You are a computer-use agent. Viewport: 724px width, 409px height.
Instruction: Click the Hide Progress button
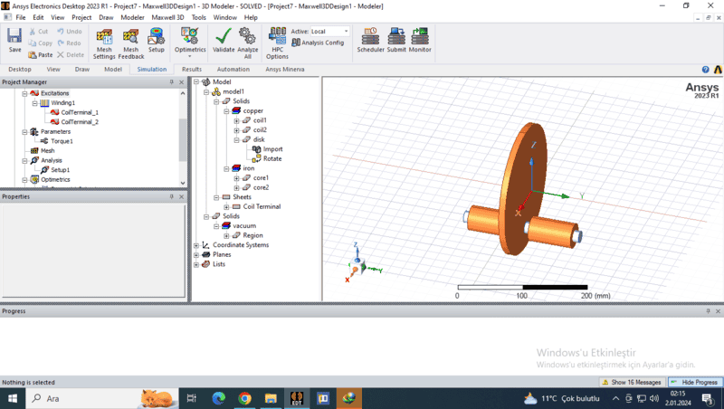694,383
